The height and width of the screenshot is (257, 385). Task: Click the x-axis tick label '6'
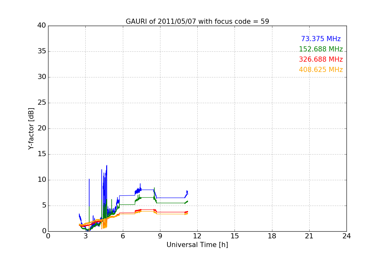123,236
